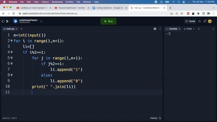
Task: Open the notifications bell
Action: click(x=205, y=21)
